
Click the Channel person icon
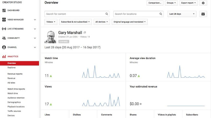tap(4, 47)
